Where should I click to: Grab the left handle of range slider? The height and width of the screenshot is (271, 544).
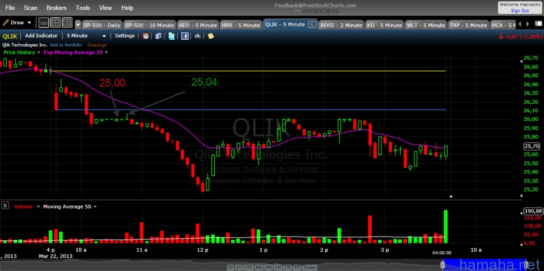pyautogui.click(x=443, y=265)
